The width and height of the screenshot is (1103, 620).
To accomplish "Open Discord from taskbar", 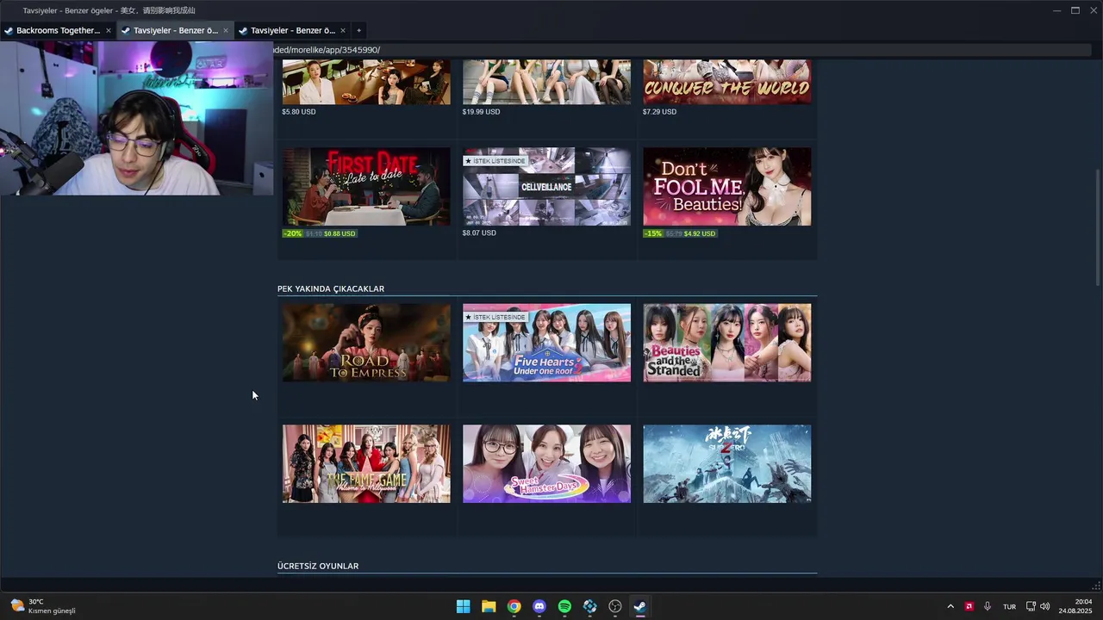I will pyautogui.click(x=539, y=606).
